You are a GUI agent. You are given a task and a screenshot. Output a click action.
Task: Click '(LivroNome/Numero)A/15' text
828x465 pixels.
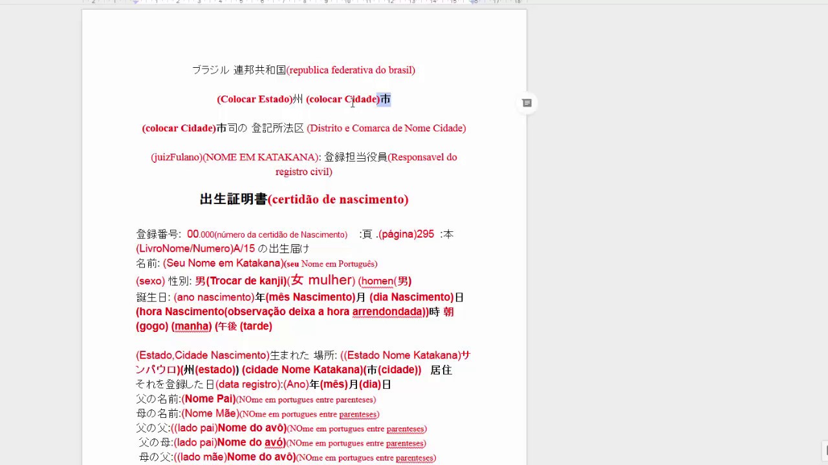point(195,249)
